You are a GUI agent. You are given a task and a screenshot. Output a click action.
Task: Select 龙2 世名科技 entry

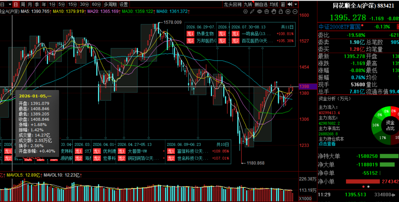[198, 158]
